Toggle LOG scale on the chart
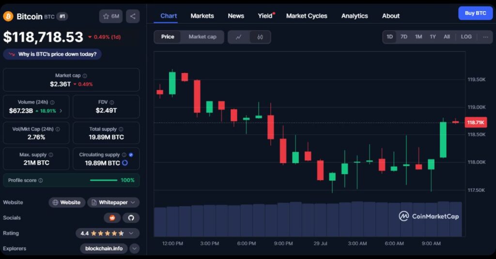Image resolution: width=496 pixels, height=259 pixels. click(466, 37)
